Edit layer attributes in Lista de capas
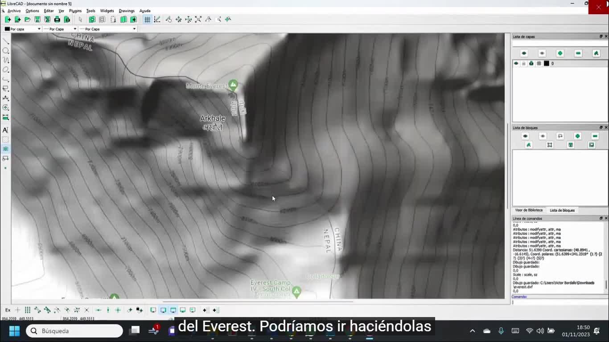609x342 pixels. (x=596, y=53)
